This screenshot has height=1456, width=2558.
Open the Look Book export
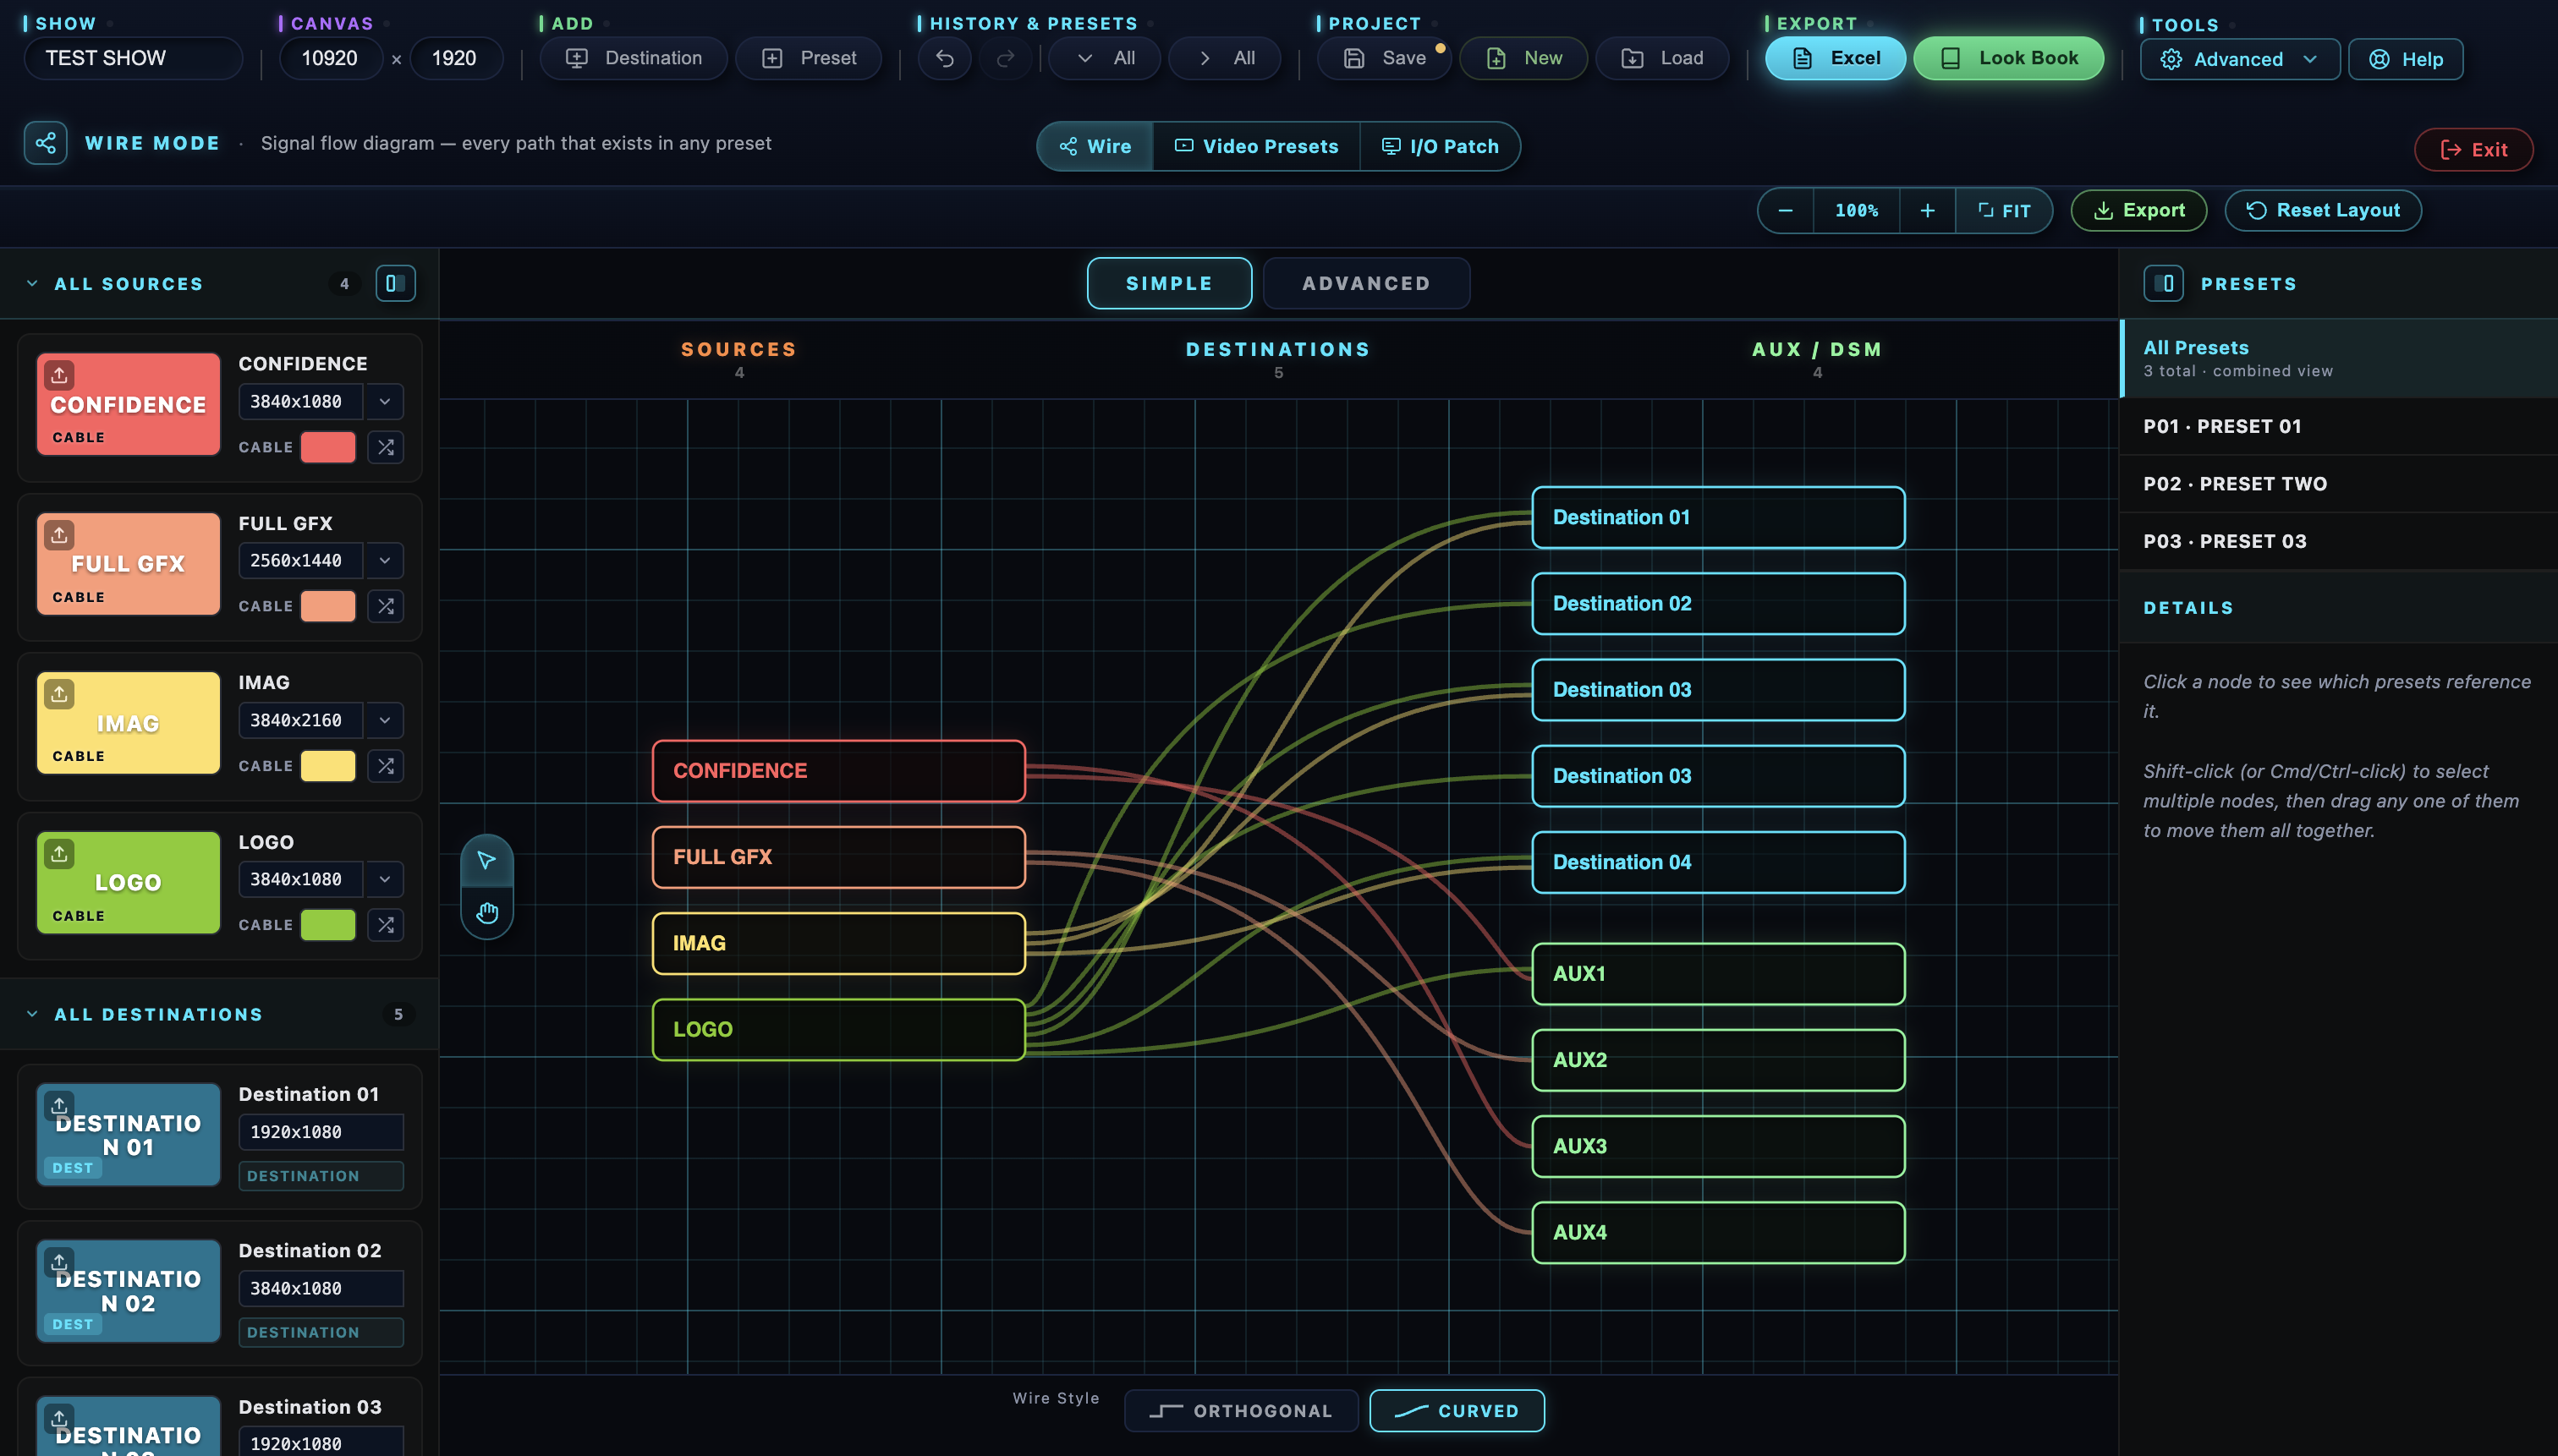click(2009, 58)
